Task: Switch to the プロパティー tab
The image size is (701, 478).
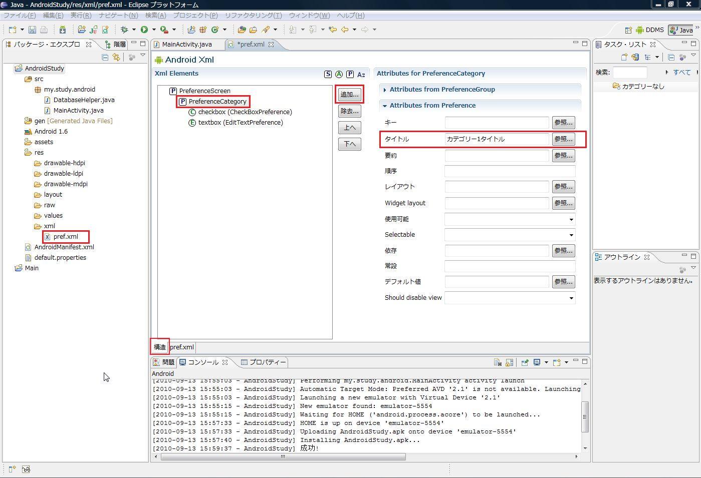Action: (264, 362)
